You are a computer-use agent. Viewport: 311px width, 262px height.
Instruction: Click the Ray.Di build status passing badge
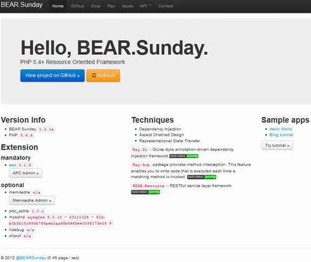point(183,156)
